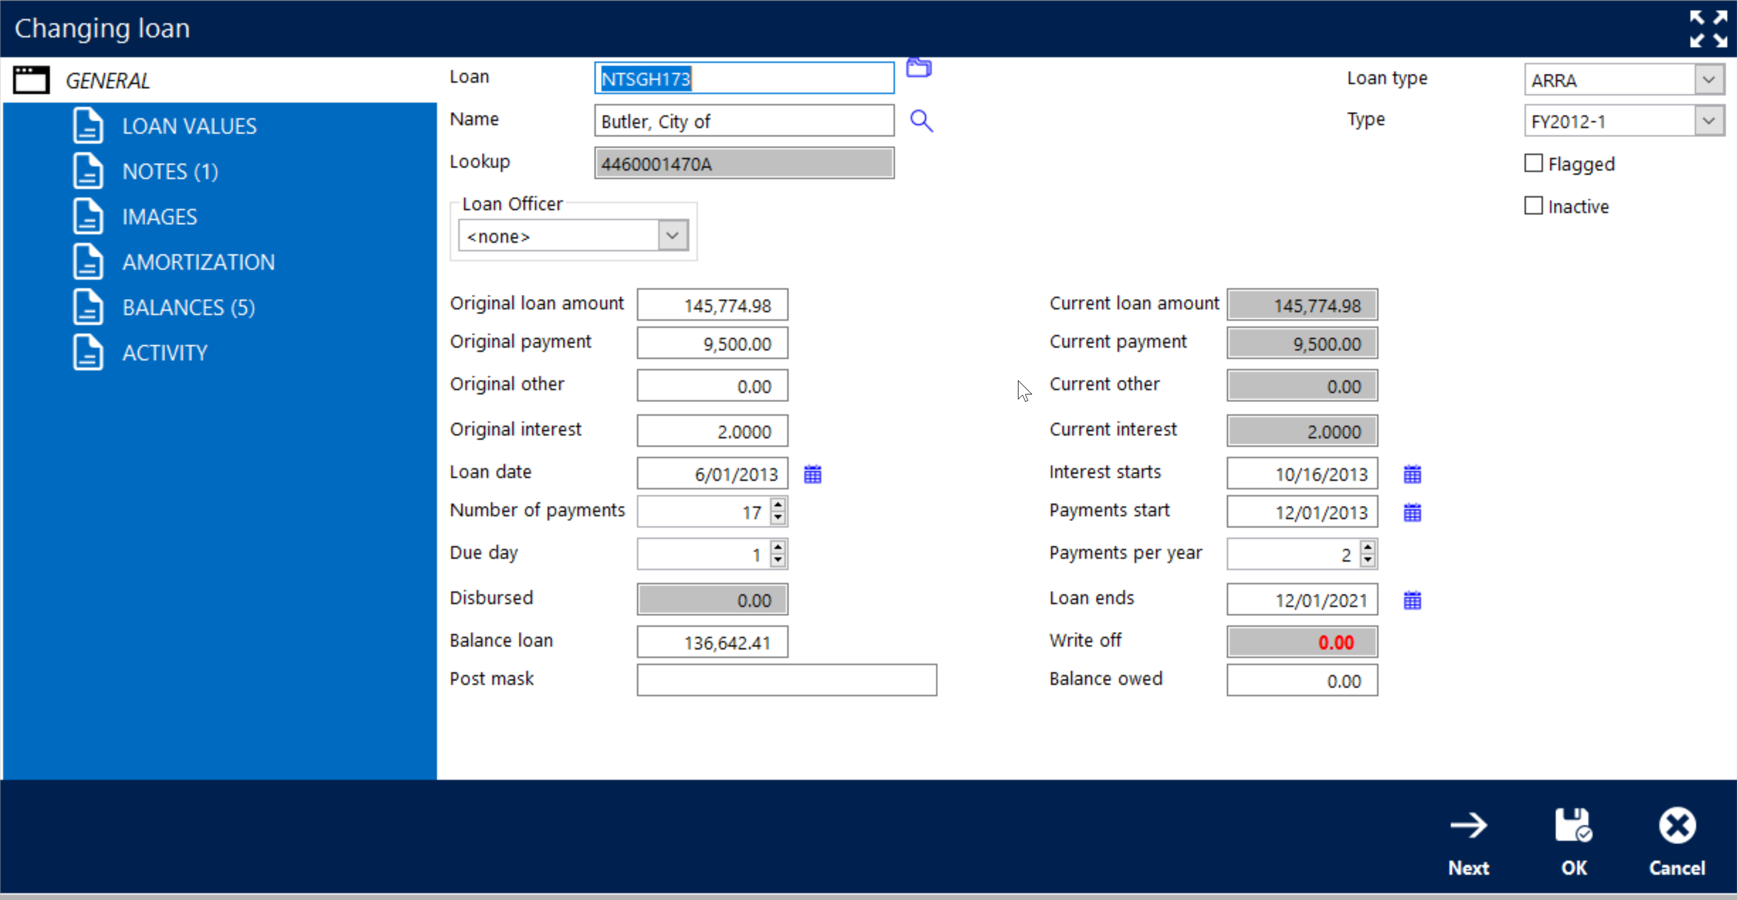
Task: Open the Loan ends calendar picker
Action: coord(1412,600)
